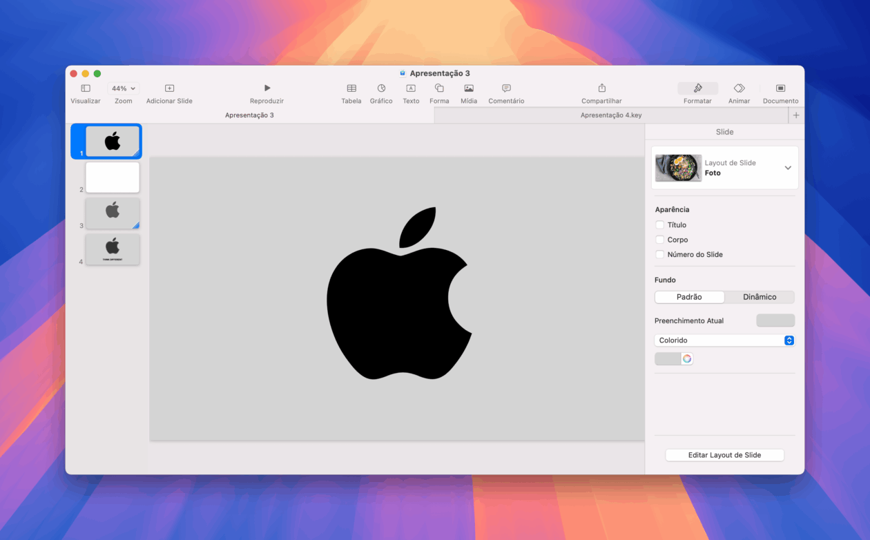The width and height of the screenshot is (870, 540).
Task: Select blank slide 2 thumbnail
Action: pyautogui.click(x=113, y=177)
